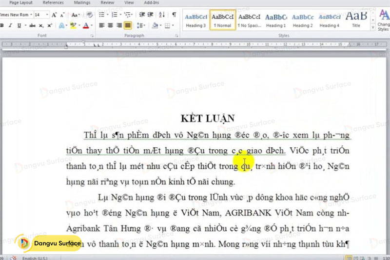The height and width of the screenshot is (260, 390).
Task: Click the Change Case icon
Action: tap(75, 15)
